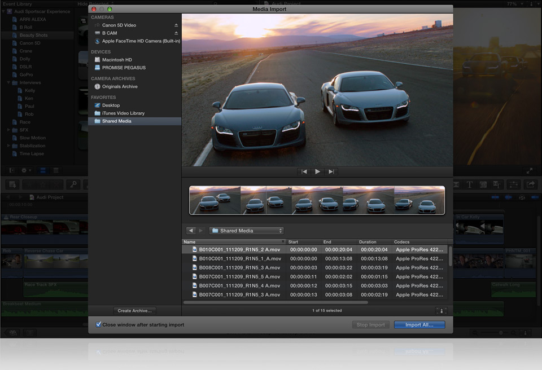This screenshot has height=370, width=542.
Task: Select file B010C001_111209_R1N5_2 A.mov
Action: (315, 249)
